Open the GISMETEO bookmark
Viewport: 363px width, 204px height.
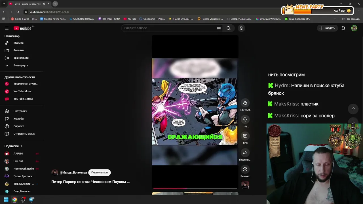point(82,19)
